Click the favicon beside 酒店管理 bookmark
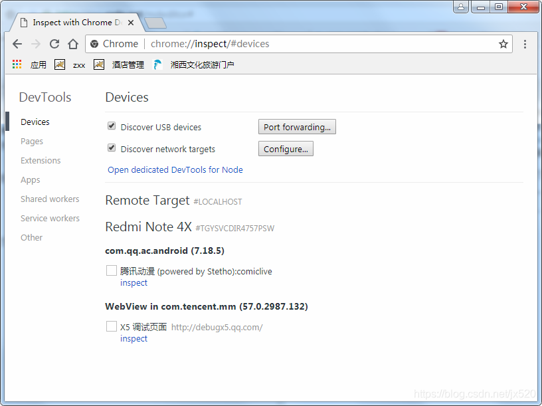The width and height of the screenshot is (542, 406). (x=99, y=64)
